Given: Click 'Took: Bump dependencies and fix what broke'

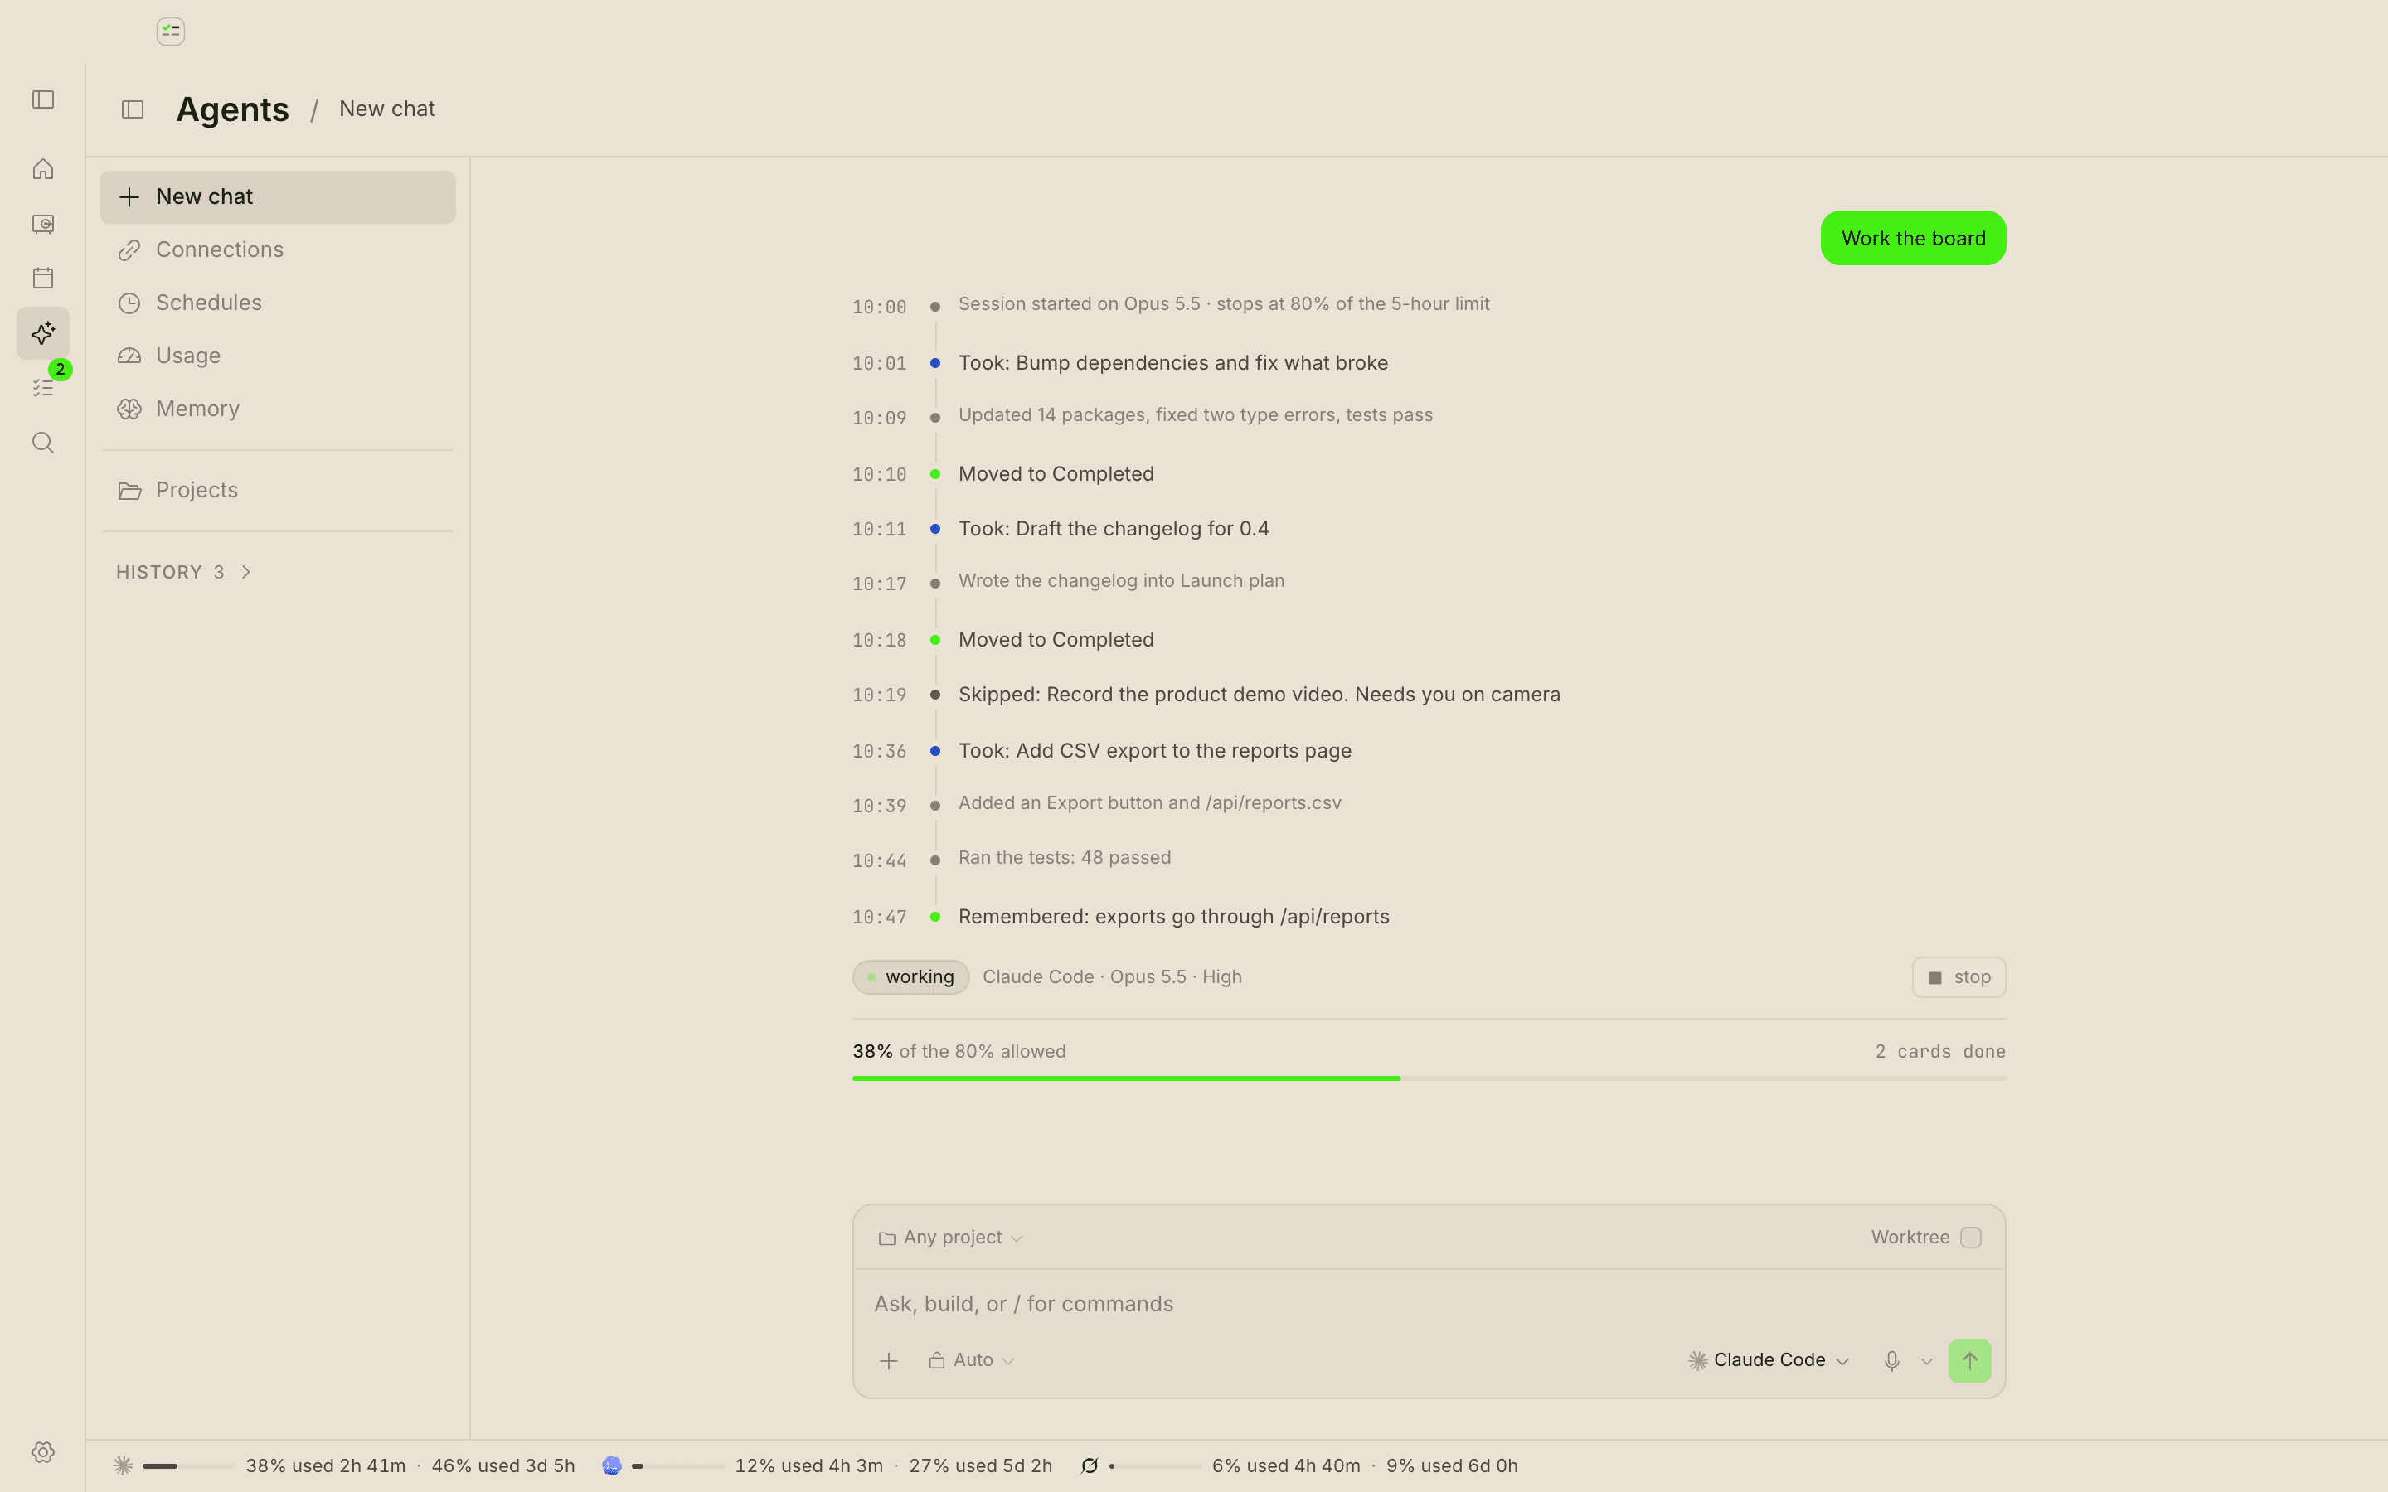Looking at the screenshot, I should pyautogui.click(x=1173, y=363).
